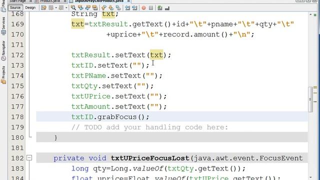Uncomment selected lines icon
This screenshot has height=180, width=320.
[x=167, y=8]
